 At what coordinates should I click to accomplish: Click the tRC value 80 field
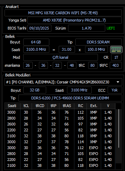click(93, 65)
